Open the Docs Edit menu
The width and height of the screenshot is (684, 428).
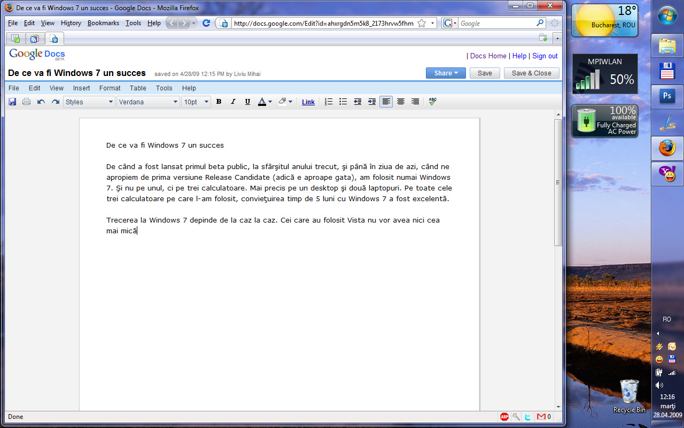[34, 88]
